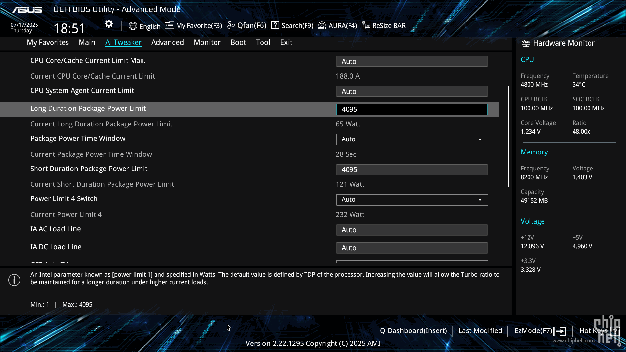This screenshot has height=352, width=626.
Task: Click the globe language icon
Action: [133, 26]
